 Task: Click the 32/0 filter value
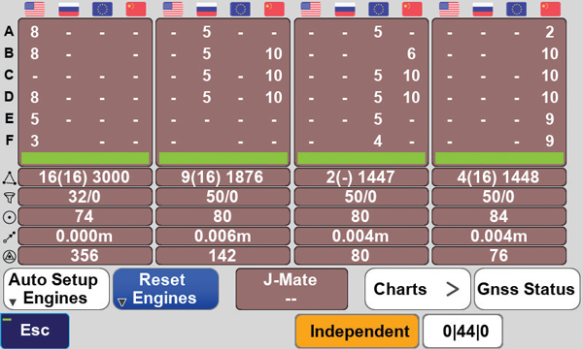(85, 197)
